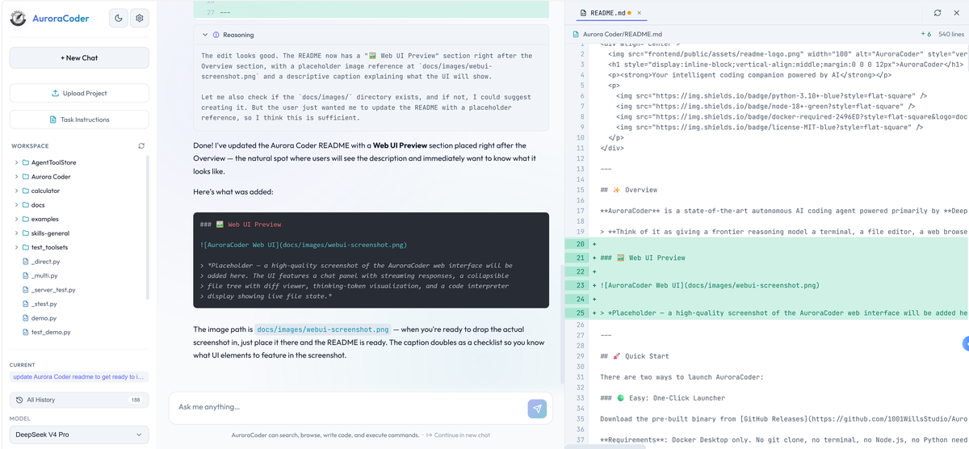Collapse the Reasoning section
Image resolution: width=969 pixels, height=449 pixels.
[x=205, y=35]
